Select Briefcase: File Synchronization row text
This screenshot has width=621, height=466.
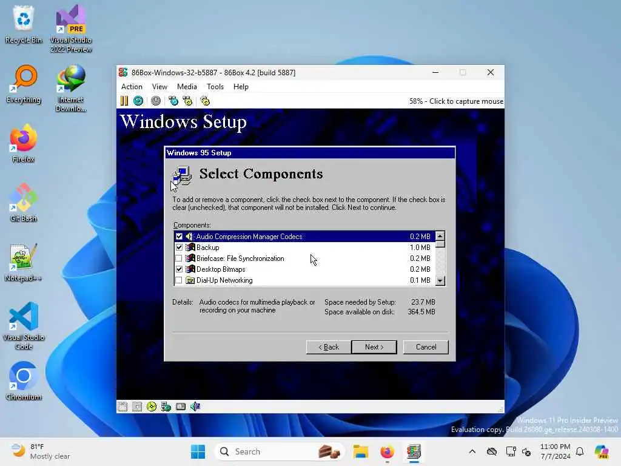coord(240,258)
